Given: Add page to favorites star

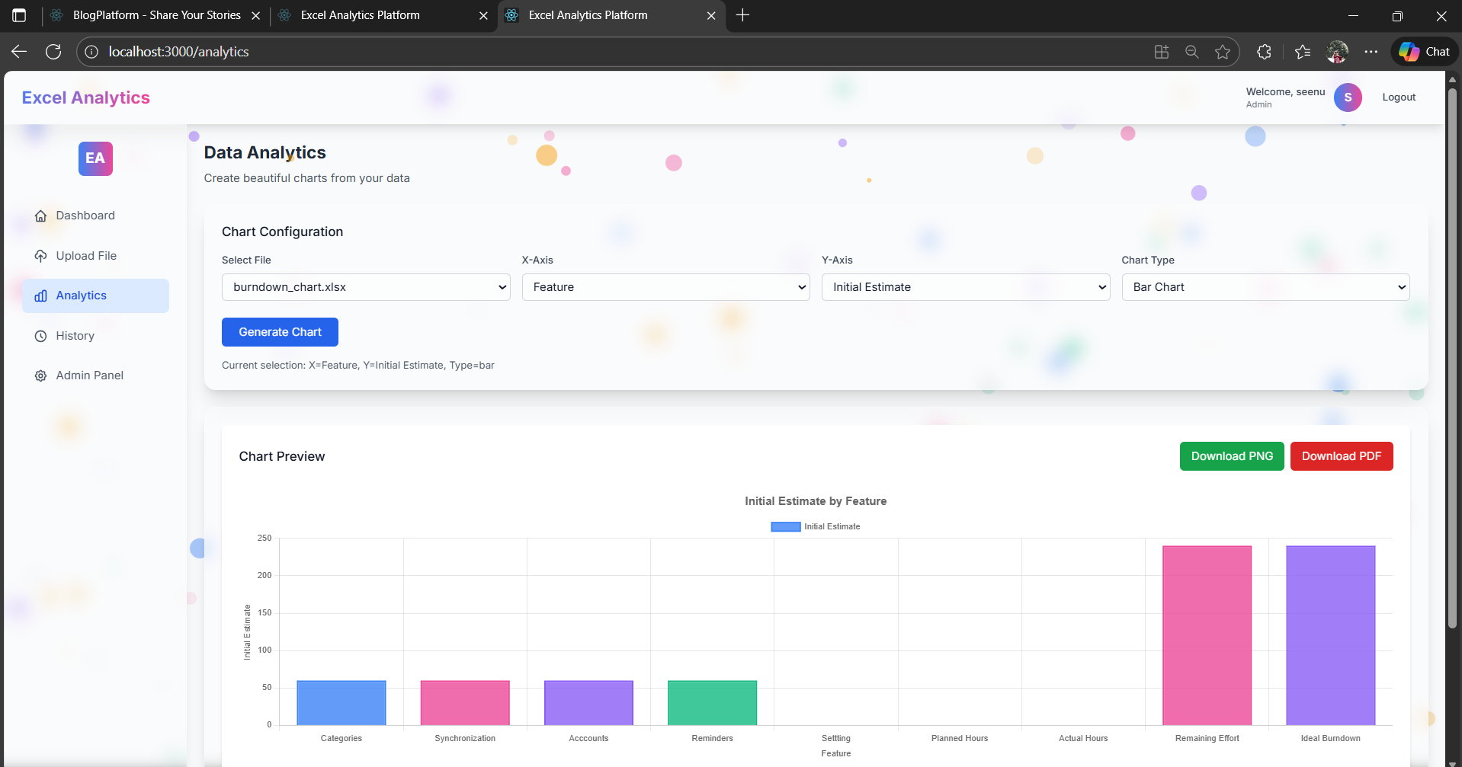Looking at the screenshot, I should click(x=1223, y=52).
